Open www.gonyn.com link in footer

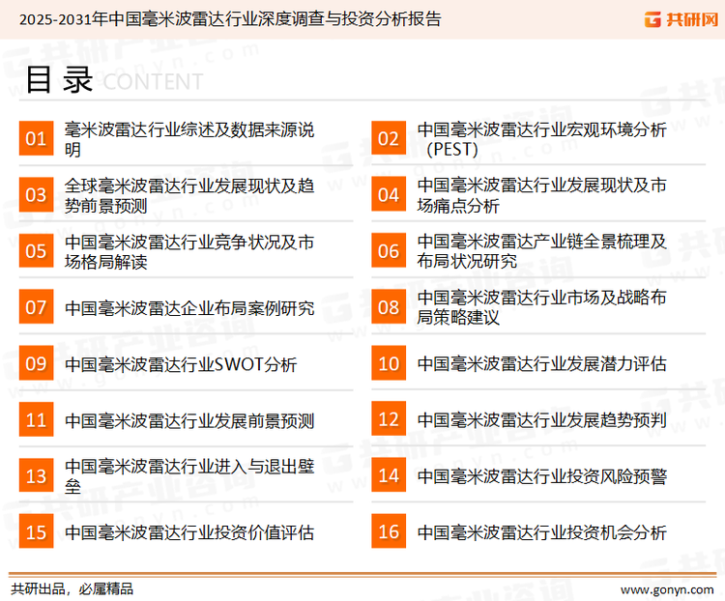tap(667, 590)
